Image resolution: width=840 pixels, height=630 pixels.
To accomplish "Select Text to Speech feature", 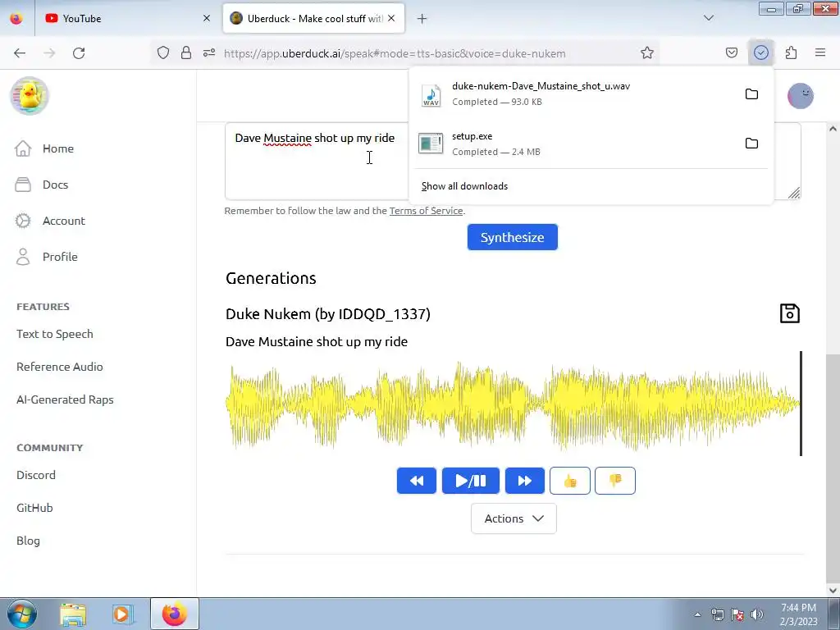I will 55,334.
